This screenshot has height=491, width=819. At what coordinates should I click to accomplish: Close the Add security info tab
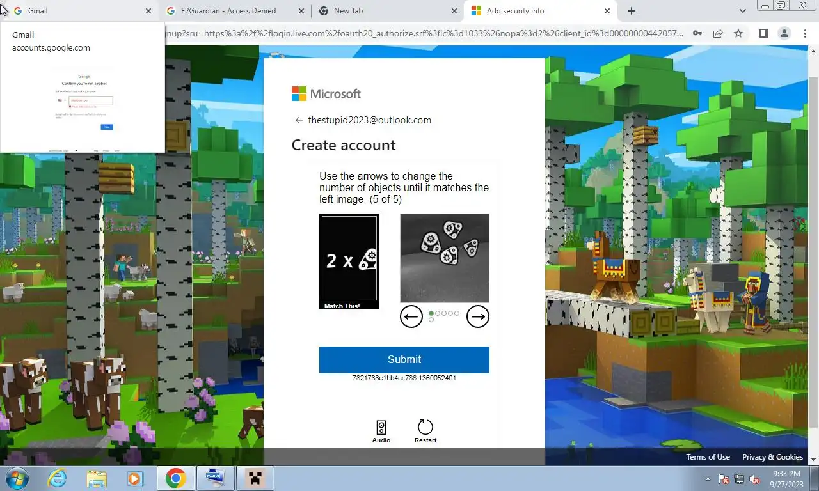(607, 11)
